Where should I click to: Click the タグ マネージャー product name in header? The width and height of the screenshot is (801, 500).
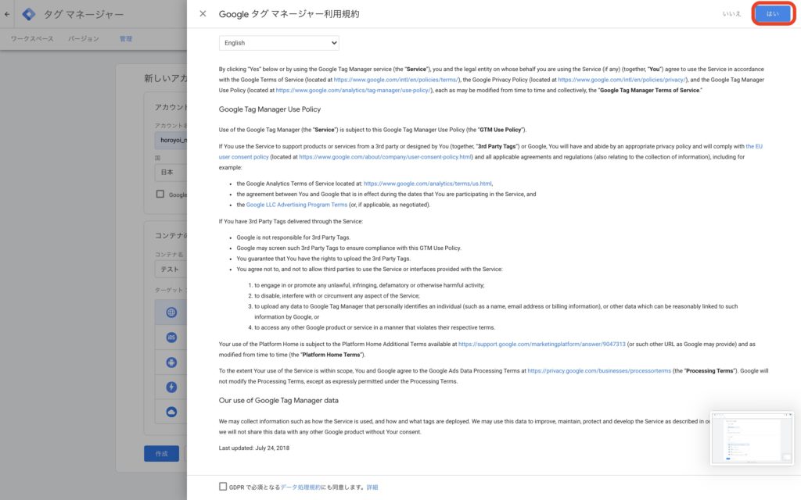(83, 14)
